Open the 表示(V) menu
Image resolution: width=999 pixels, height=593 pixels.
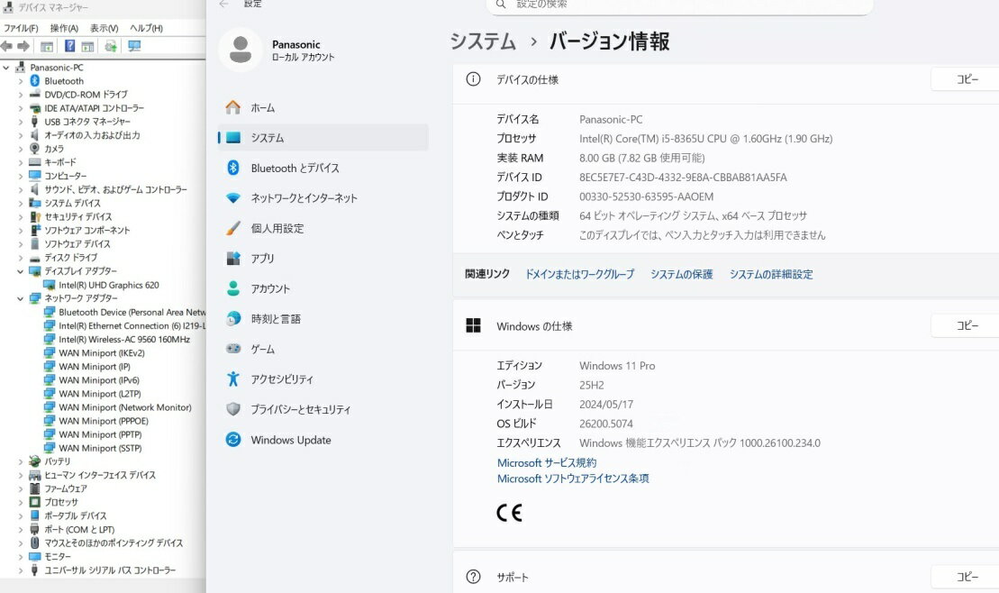point(104,28)
